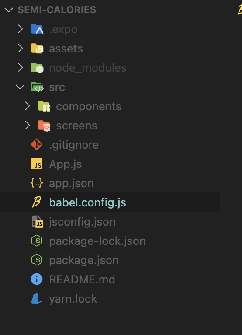Click the orange screens folder icon
Viewport: 242px width, 335px height.
[x=44, y=126]
